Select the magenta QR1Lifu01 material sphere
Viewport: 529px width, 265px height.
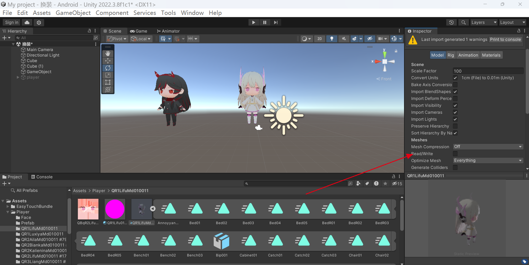click(x=115, y=209)
